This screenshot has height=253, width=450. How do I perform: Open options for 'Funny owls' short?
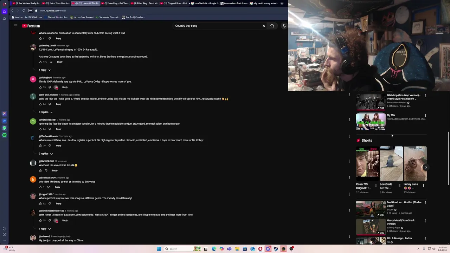tap(424, 185)
